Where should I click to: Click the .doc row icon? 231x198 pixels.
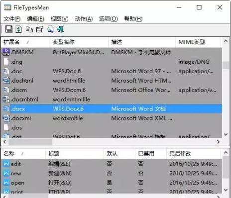pos(6,71)
